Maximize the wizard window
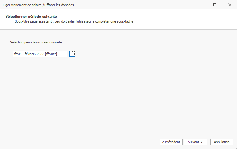Image resolution: width=237 pixels, height=149 pixels. pos(215,5)
